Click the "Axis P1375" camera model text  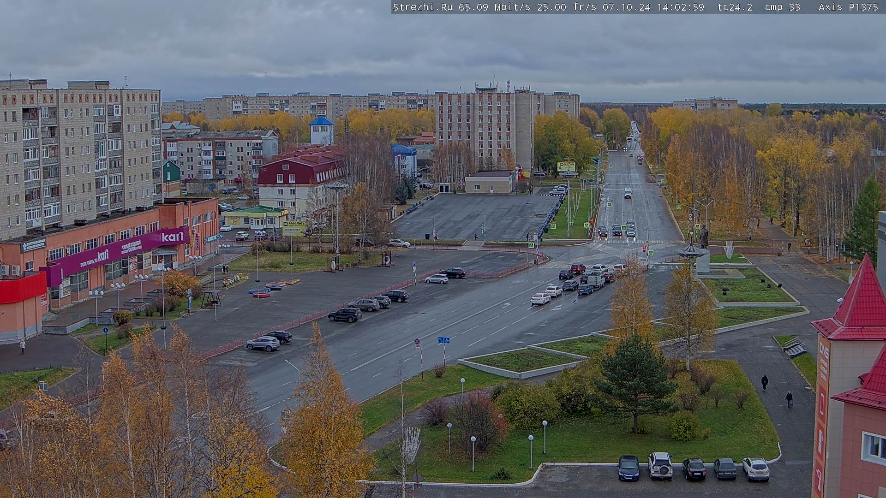(x=848, y=7)
